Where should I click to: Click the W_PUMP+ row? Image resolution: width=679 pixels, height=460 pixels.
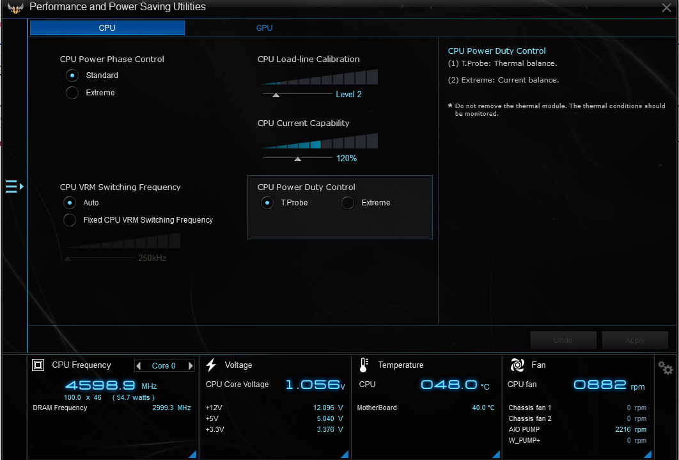click(x=577, y=440)
